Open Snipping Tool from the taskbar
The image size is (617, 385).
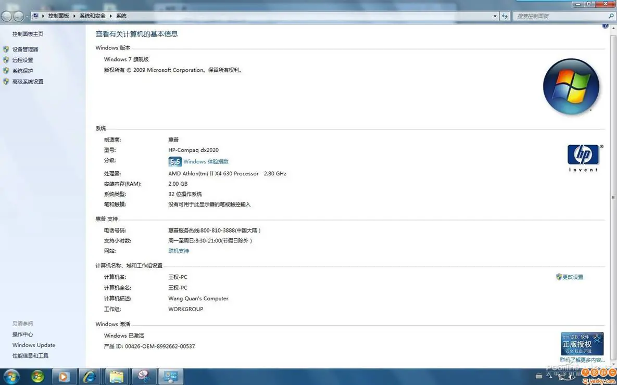coord(144,376)
